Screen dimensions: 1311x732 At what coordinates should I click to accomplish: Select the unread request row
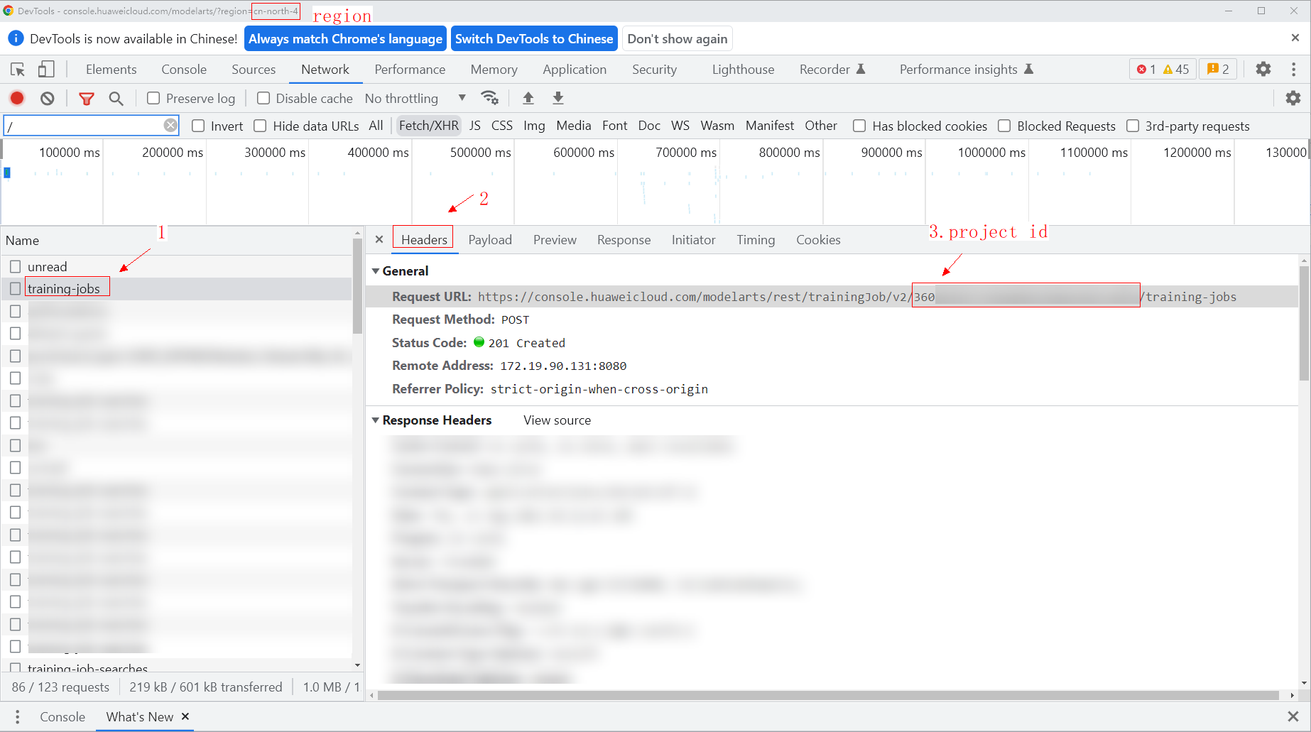pos(178,266)
